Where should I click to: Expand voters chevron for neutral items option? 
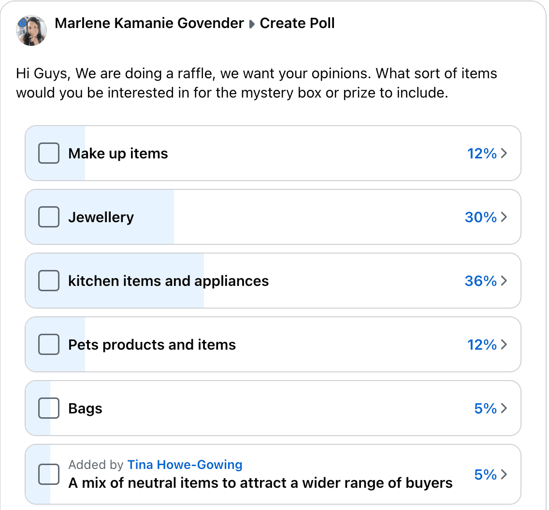504,475
